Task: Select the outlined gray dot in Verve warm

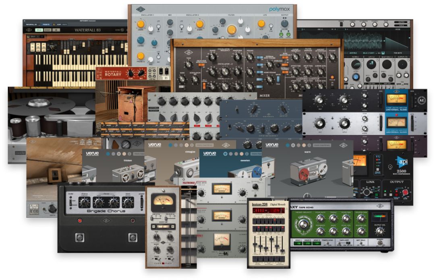Action: (293, 145)
